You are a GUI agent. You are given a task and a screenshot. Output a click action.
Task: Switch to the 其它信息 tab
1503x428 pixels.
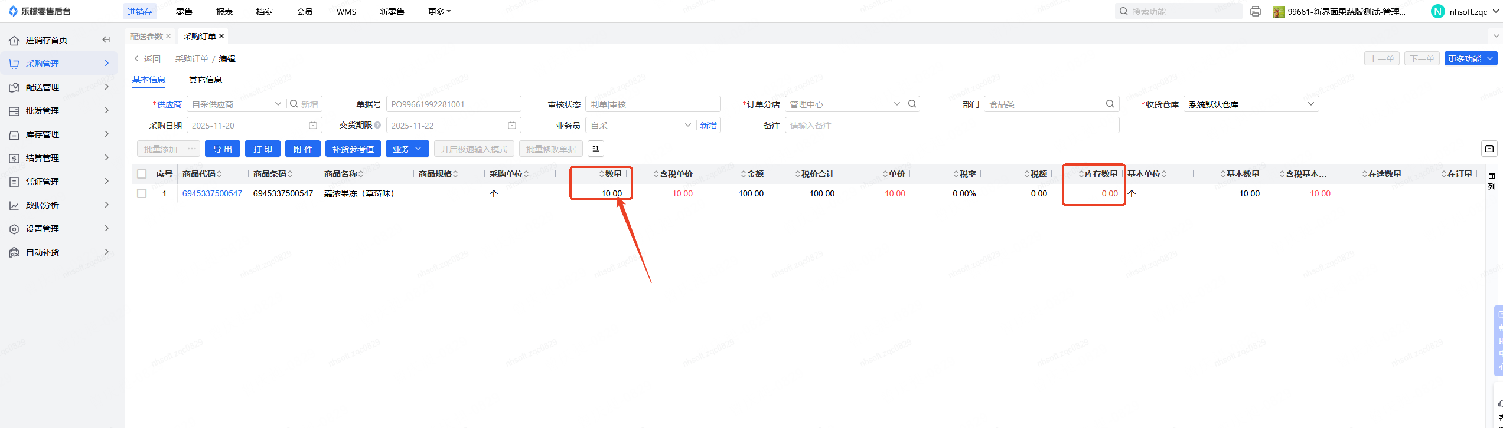[206, 80]
